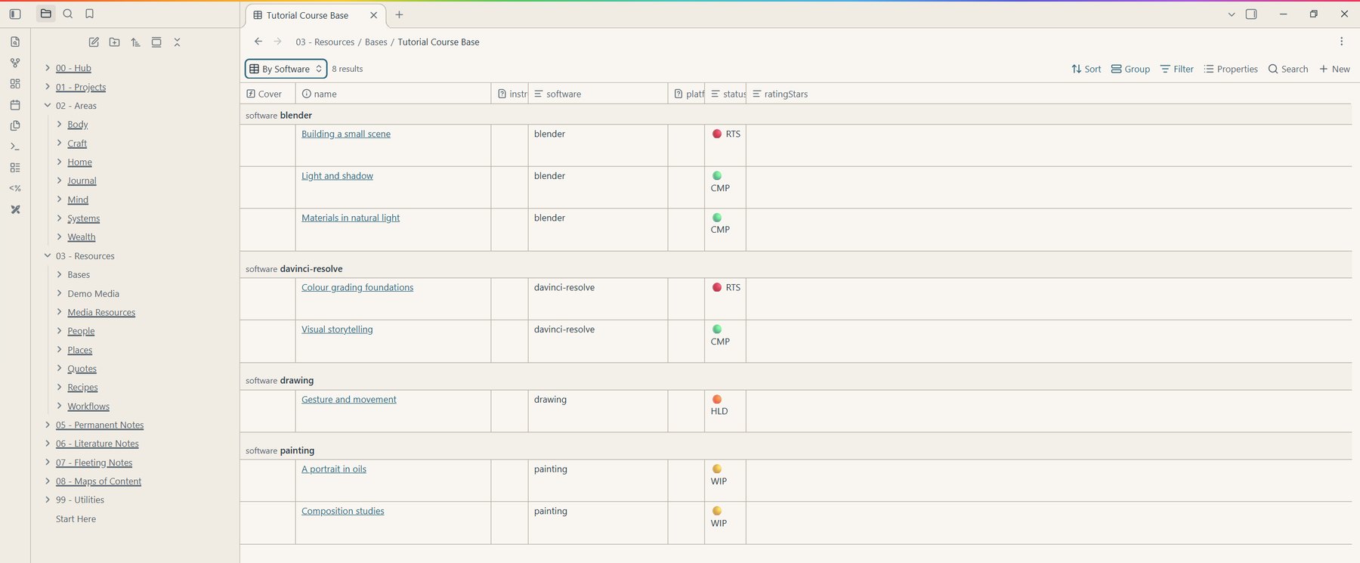Open the Filter options
Image resolution: width=1360 pixels, height=563 pixels.
click(1177, 69)
